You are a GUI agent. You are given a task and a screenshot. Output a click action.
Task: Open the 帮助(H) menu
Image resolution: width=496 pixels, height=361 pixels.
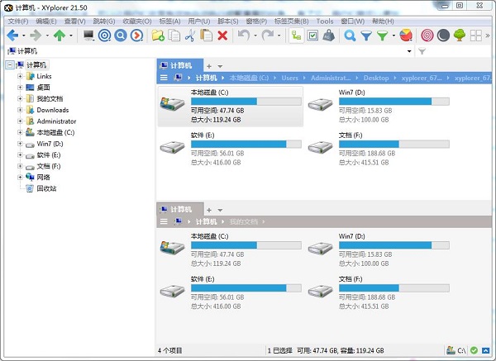(383, 21)
